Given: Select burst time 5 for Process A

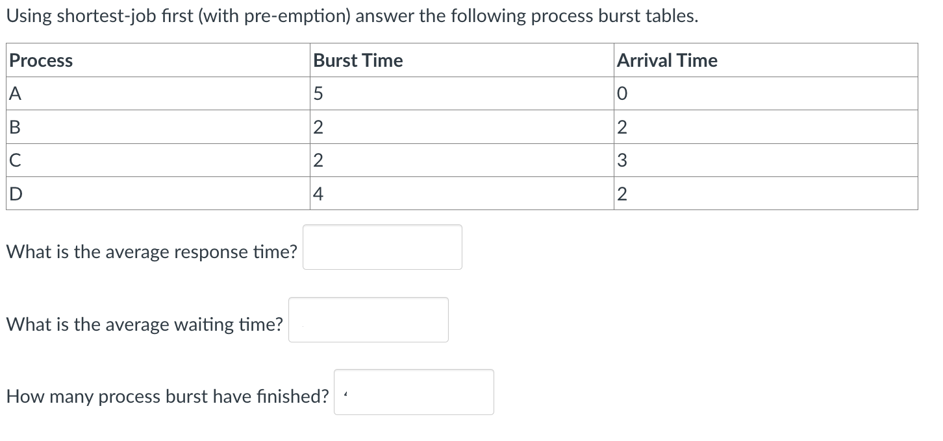Looking at the screenshot, I should (x=317, y=93).
